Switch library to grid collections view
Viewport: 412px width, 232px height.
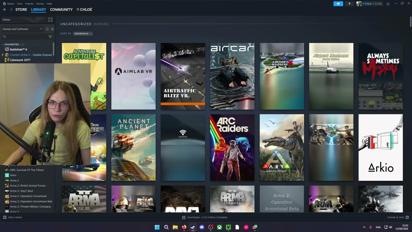pyautogui.click(x=50, y=20)
